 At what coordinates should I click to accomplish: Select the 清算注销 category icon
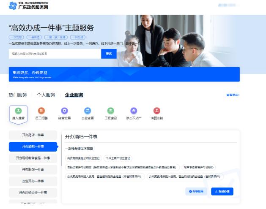pyautogui.click(x=156, y=111)
